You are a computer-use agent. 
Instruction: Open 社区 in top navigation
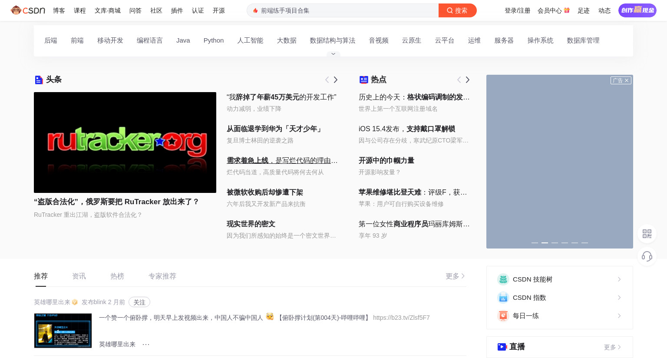156,10
